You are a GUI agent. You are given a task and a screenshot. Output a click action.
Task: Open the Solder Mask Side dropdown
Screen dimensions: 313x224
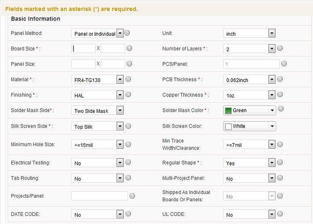coord(98,110)
